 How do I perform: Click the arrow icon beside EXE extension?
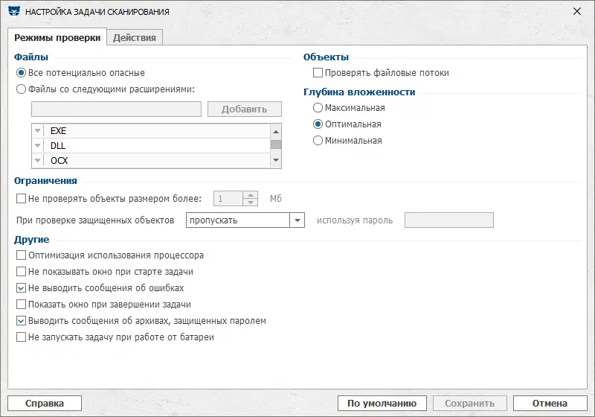coord(39,131)
